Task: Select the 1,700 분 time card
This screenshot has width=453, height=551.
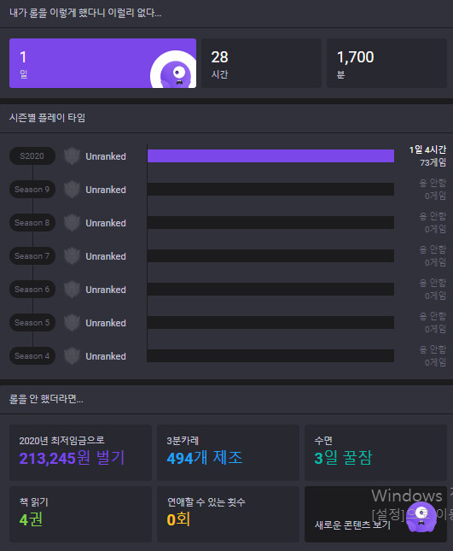Action: (x=386, y=63)
